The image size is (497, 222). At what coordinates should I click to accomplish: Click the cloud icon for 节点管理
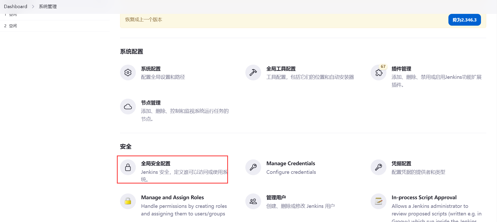[x=128, y=107]
